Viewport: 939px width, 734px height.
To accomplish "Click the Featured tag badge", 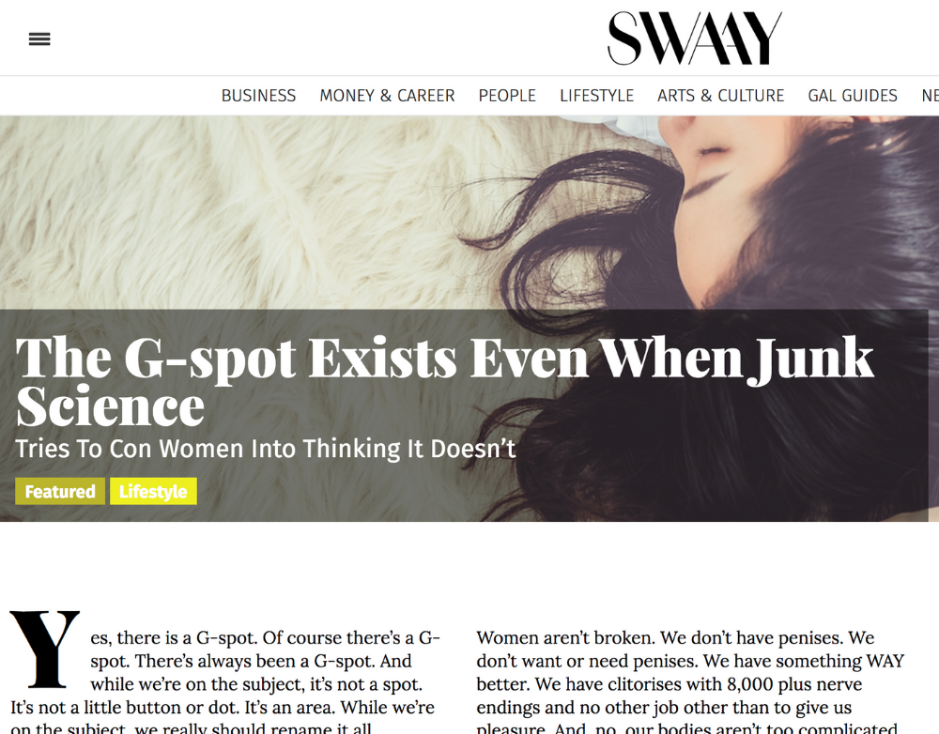I will click(x=60, y=492).
